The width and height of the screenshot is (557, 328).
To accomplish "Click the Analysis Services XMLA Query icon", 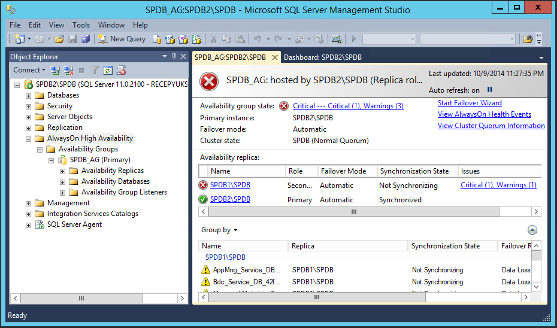I will click(197, 39).
